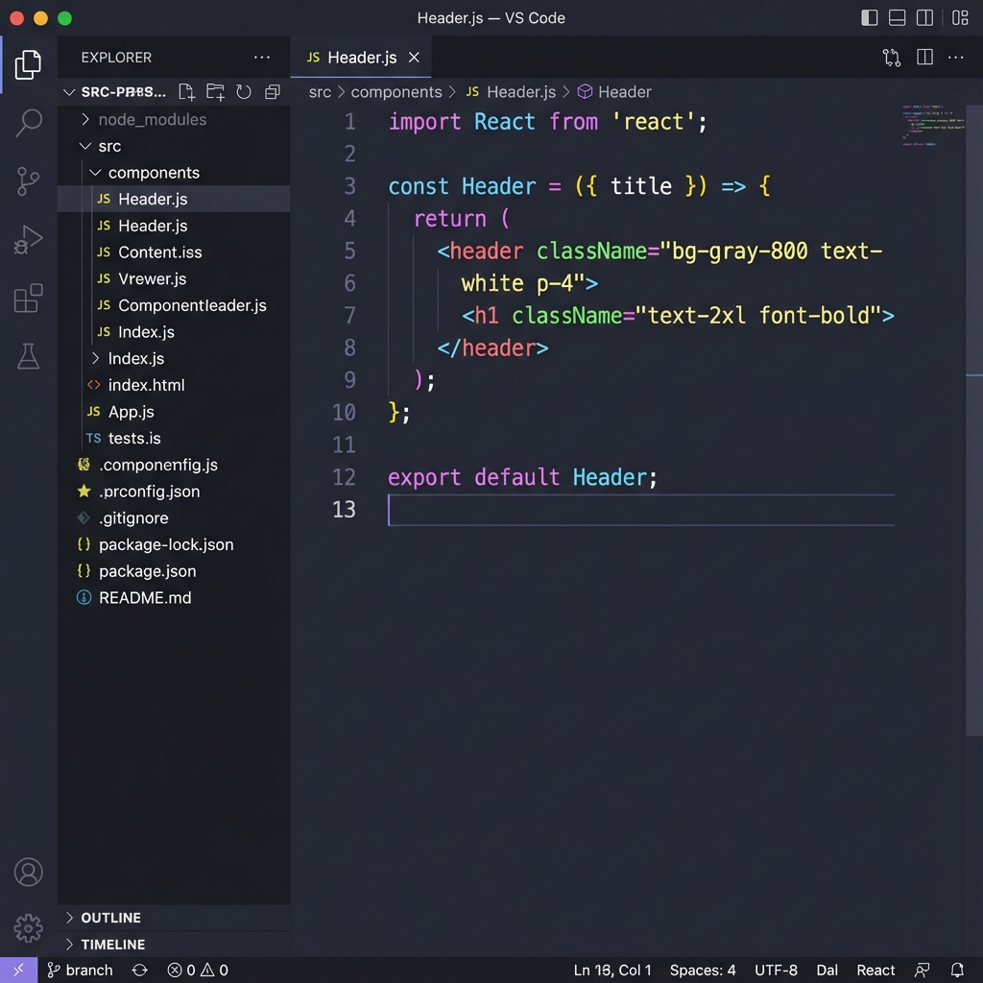Click the Collapse Folders icon in Explorer
This screenshot has width=983, height=983.
click(273, 92)
